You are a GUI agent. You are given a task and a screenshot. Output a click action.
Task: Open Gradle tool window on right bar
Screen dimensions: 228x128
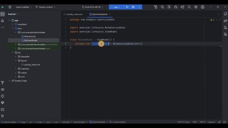(x=226, y=21)
